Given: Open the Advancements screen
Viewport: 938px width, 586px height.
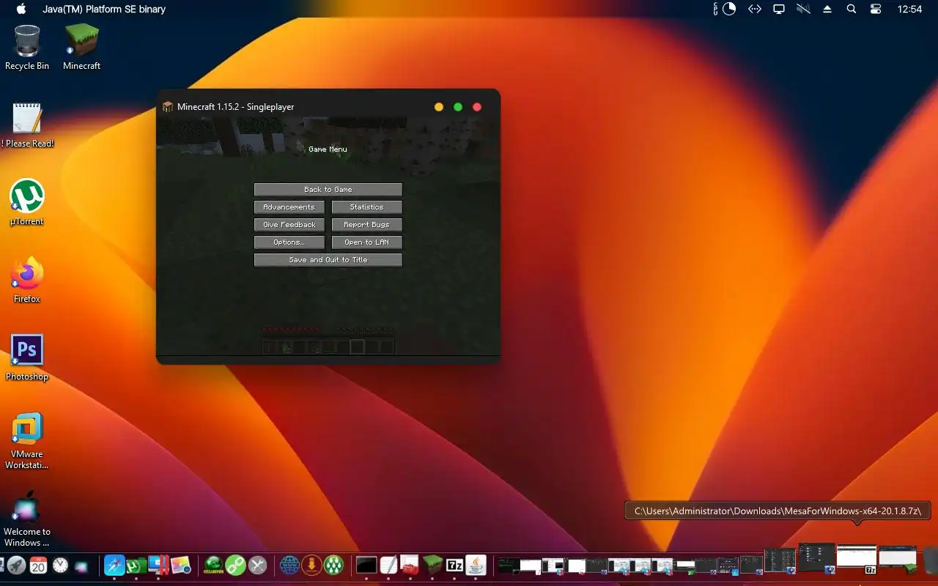Looking at the screenshot, I should click(289, 207).
